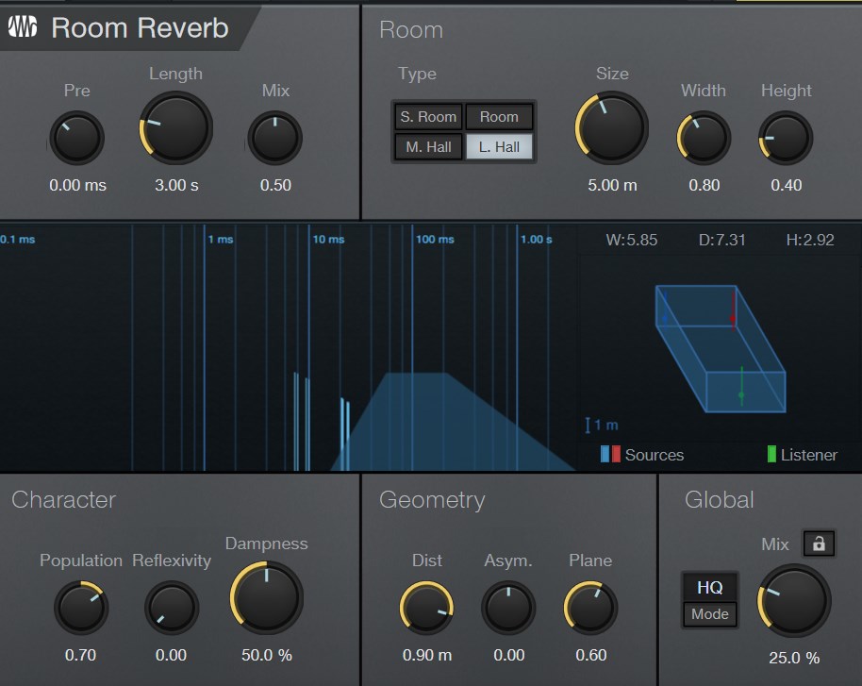Click the Dampness knob

pos(266,598)
